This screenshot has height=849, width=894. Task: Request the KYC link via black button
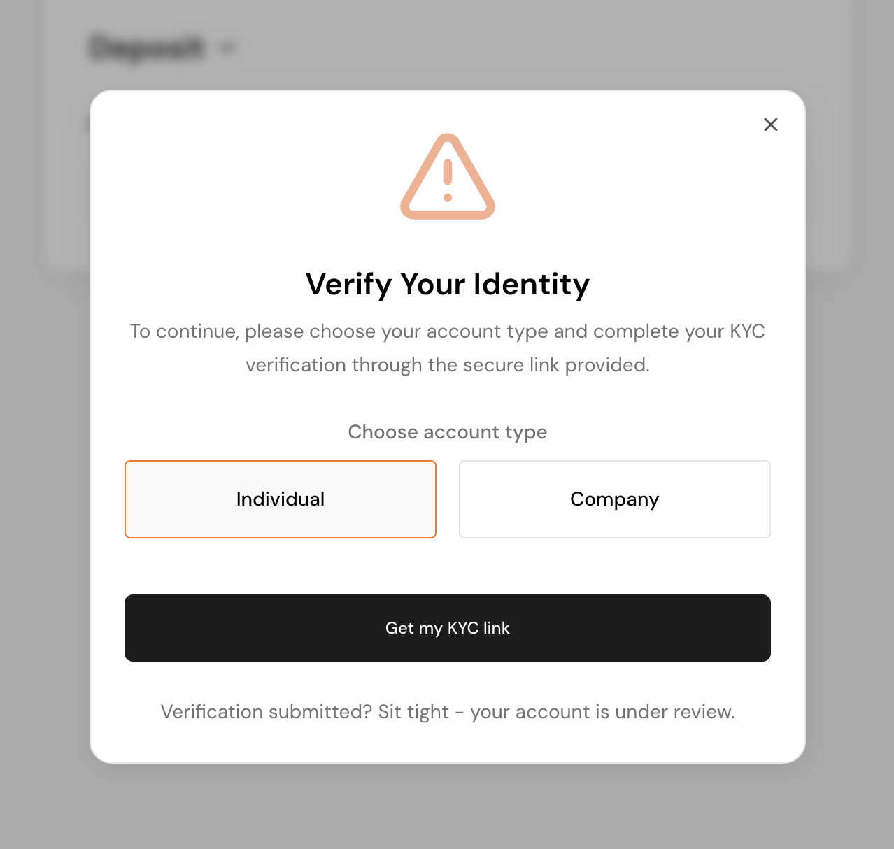click(x=448, y=628)
